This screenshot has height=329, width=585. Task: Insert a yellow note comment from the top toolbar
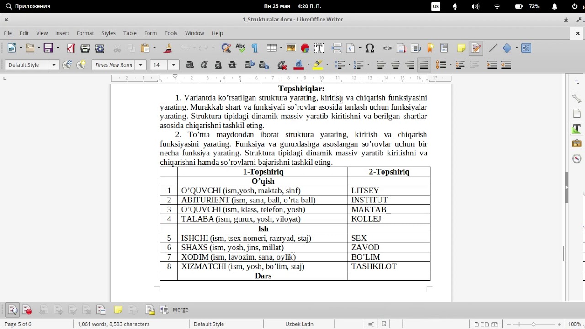pos(461,48)
